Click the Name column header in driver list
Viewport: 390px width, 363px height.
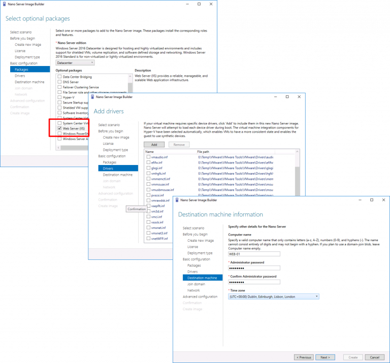tap(149, 152)
